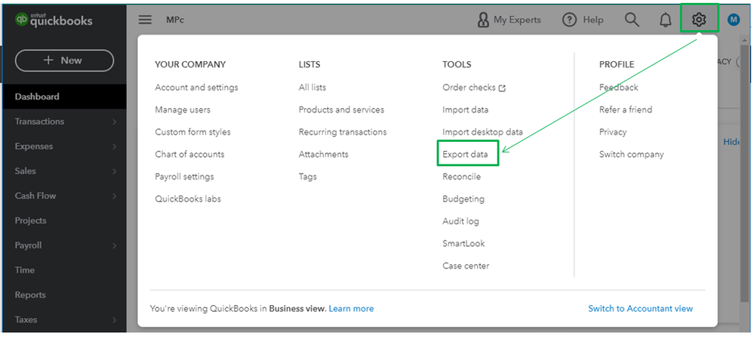Click the MPc company name
Image resolution: width=754 pixels, height=339 pixels.
[x=175, y=20]
